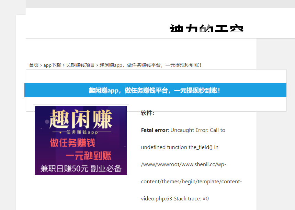Screen dimensions: 295x210
Task: Select the 软件: label text
Action: (148, 113)
